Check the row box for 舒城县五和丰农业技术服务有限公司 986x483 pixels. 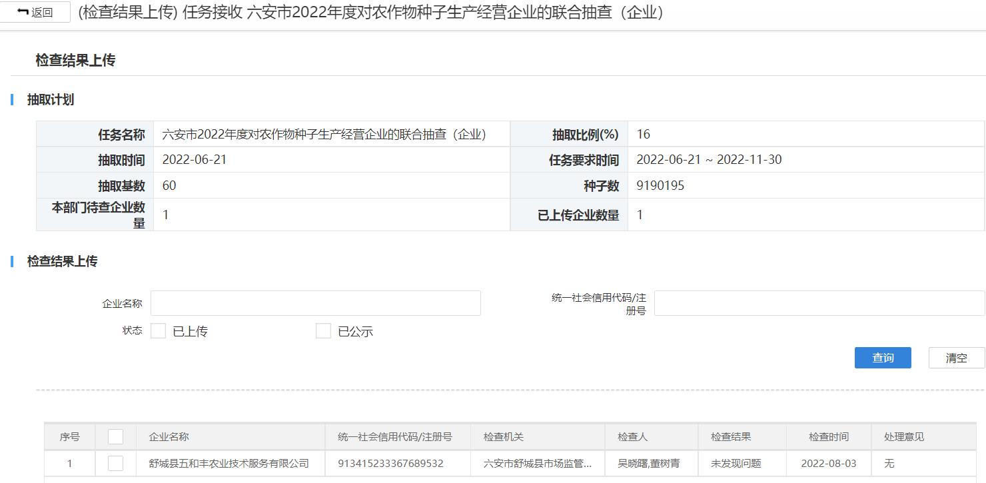click(116, 464)
